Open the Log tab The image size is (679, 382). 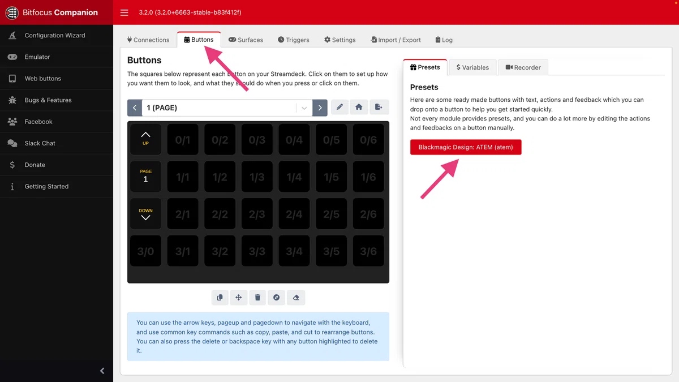[444, 40]
